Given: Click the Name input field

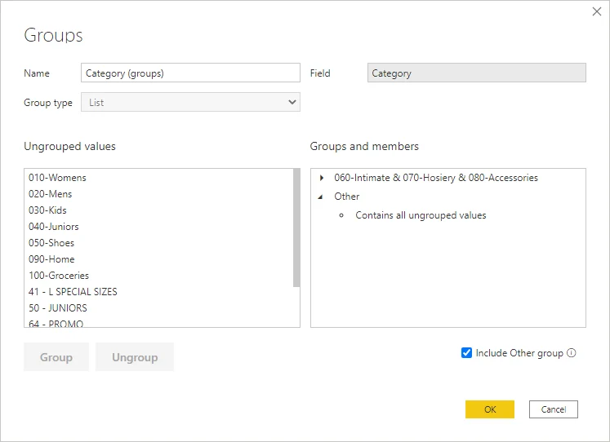Looking at the screenshot, I should tap(190, 73).
